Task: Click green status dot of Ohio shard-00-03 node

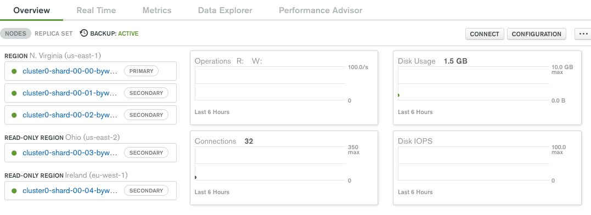Action: 14,153
